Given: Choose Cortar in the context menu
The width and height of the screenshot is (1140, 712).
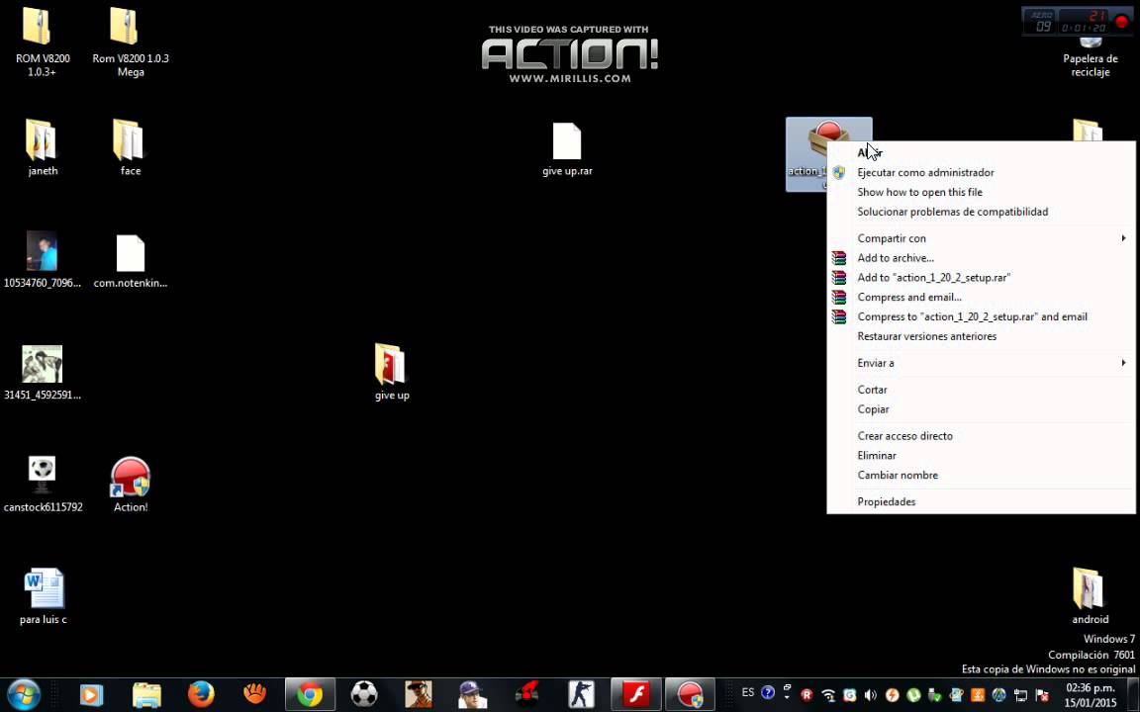Looking at the screenshot, I should coord(981,390).
